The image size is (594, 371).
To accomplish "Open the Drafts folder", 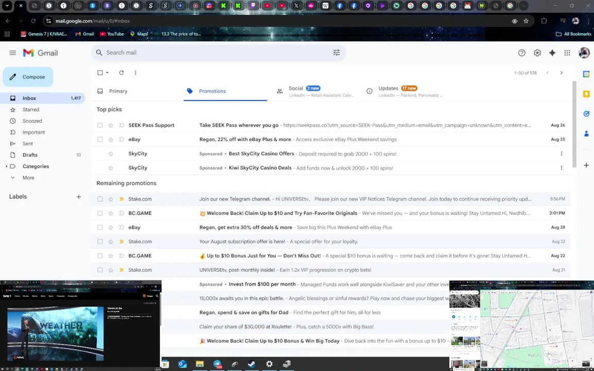I will pyautogui.click(x=30, y=155).
